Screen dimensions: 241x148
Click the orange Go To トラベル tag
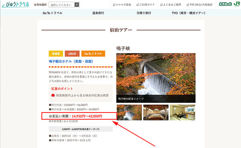pyautogui.click(x=93, y=54)
